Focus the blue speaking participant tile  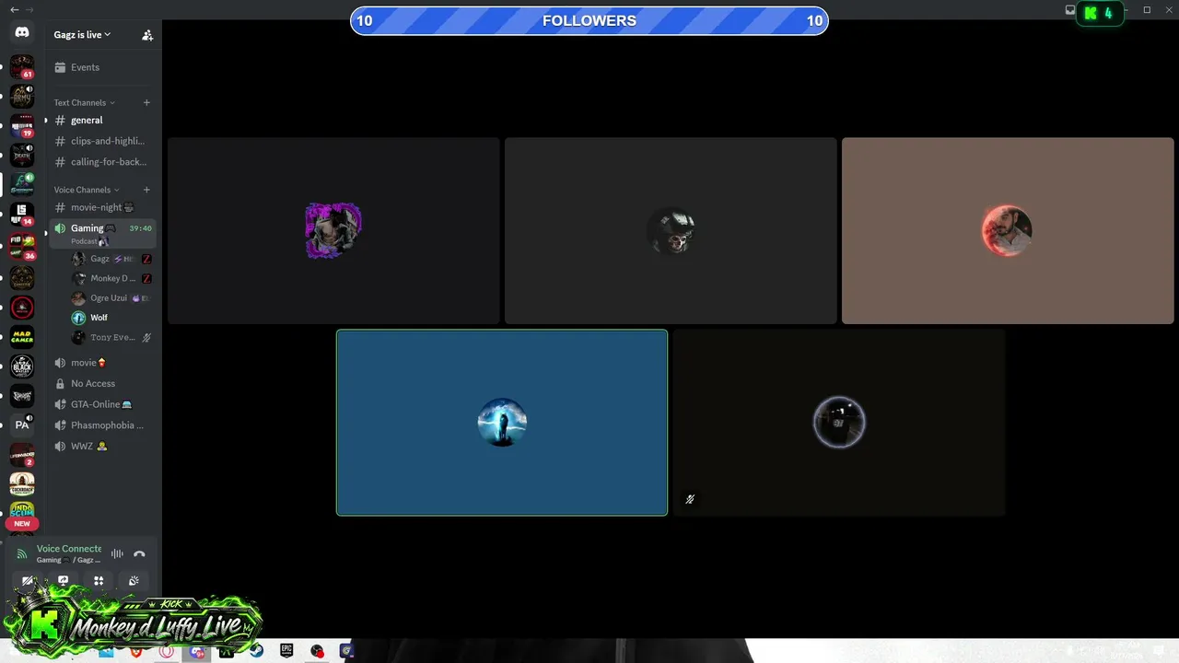(502, 423)
